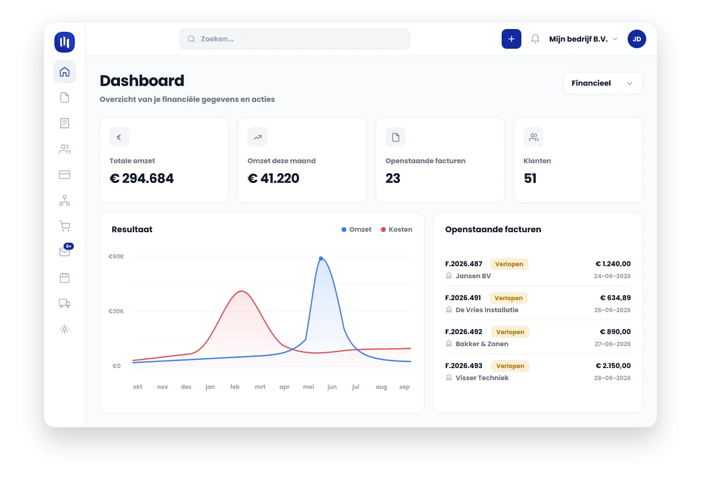Toggle the Kosten legend item
The width and height of the screenshot is (701, 493).
[397, 230]
